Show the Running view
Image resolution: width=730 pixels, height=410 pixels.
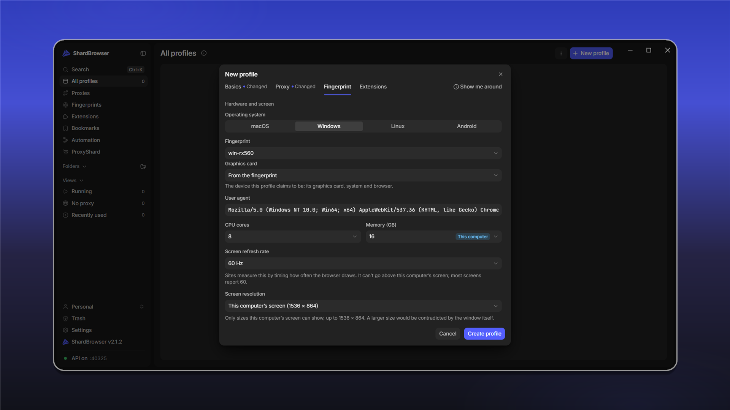coord(103,191)
